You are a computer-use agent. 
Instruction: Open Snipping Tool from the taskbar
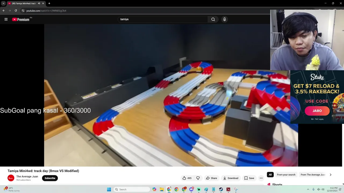236,190
